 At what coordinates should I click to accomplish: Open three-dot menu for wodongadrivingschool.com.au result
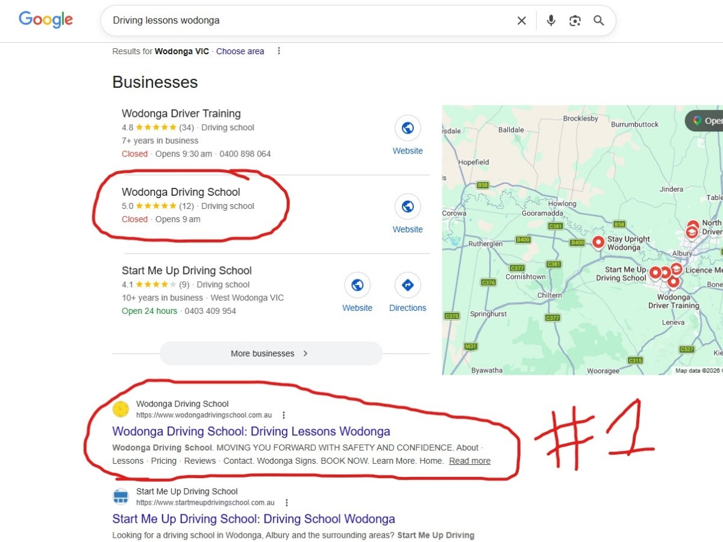click(284, 415)
